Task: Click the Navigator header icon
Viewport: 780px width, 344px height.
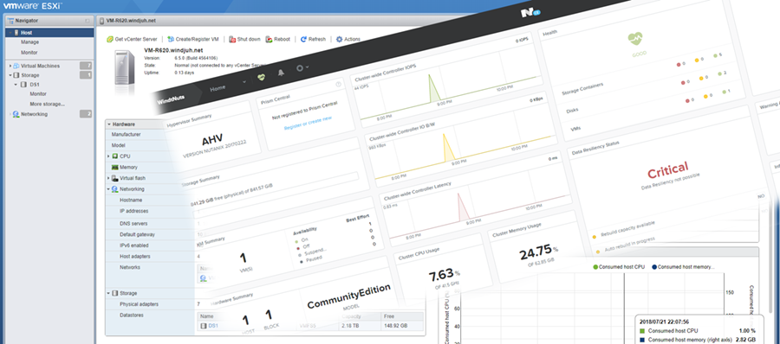Action: 10,21
